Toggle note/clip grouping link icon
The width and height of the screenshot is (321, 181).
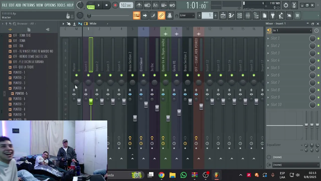click(x=161, y=16)
